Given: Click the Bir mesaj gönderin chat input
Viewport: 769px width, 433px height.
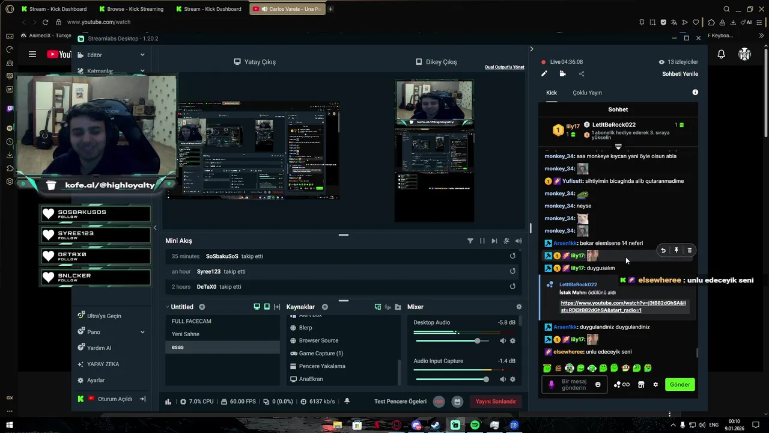Looking at the screenshot, I should click(x=574, y=384).
